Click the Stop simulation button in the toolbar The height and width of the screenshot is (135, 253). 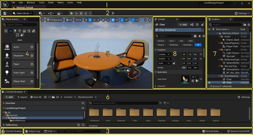pyautogui.click(x=81, y=13)
